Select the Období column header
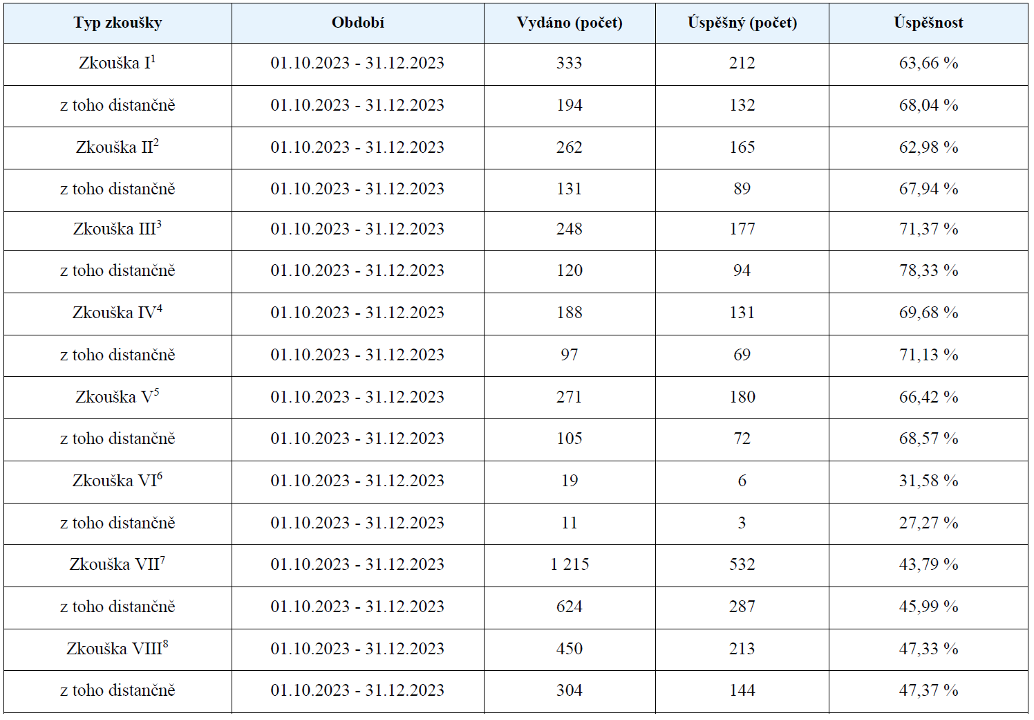Image resolution: width=1034 pixels, height=720 pixels. 358,23
